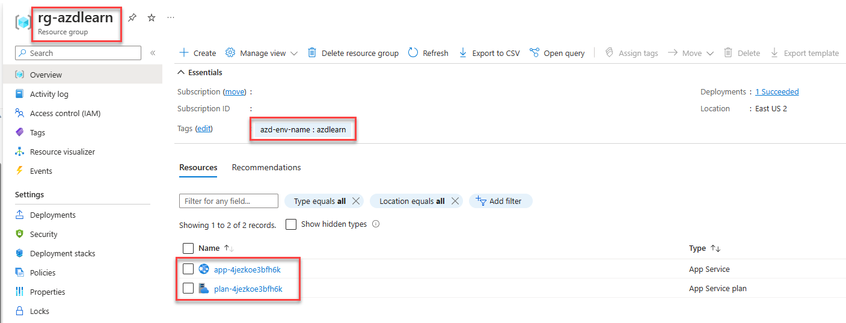Screen dimensions: 846x323
Task: Click Delete resource group
Action: 353,53
